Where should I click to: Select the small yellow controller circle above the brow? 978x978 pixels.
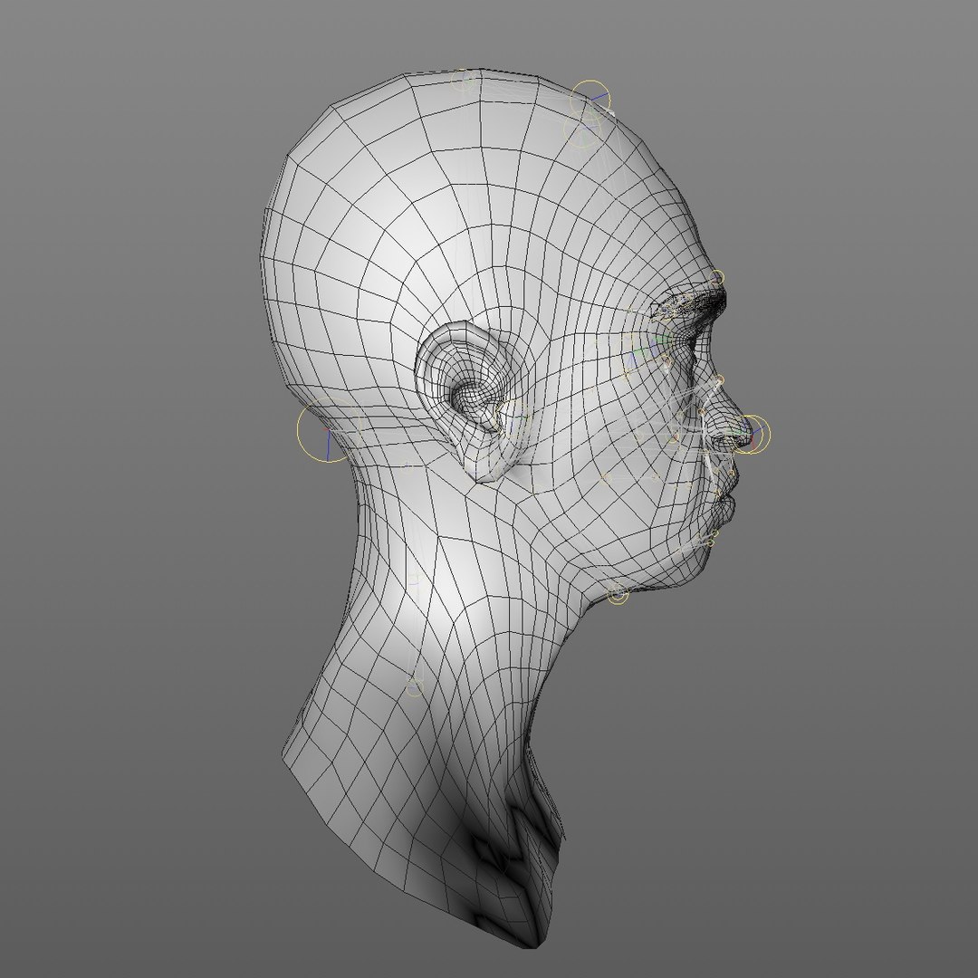(717, 278)
